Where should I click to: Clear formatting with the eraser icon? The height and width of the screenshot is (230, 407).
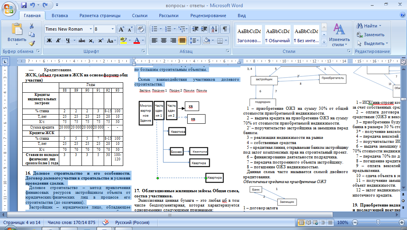[140, 29]
